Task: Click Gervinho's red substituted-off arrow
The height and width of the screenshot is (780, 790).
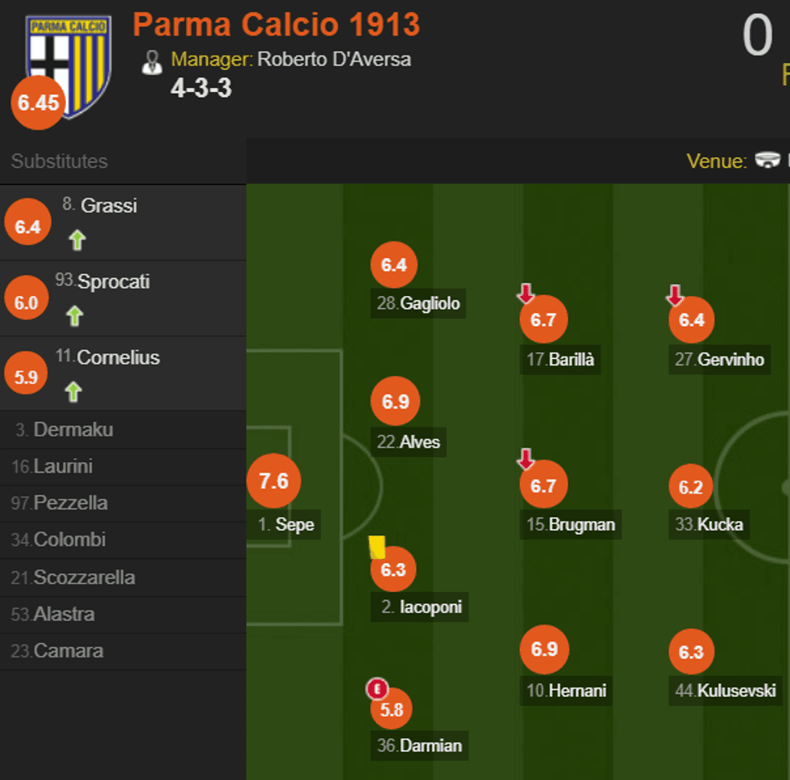Action: click(x=675, y=296)
